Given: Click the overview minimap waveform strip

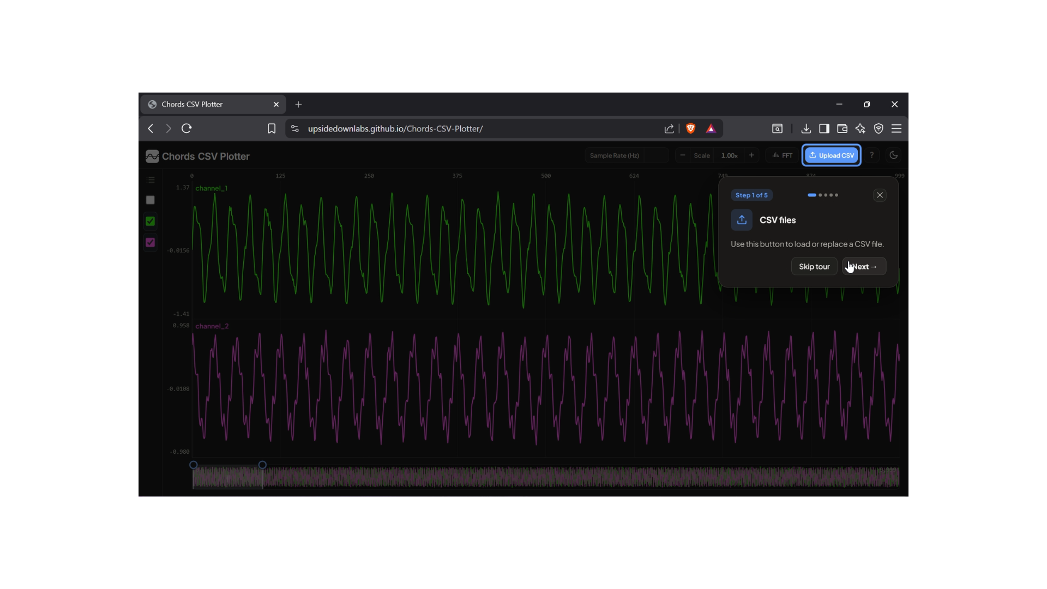Looking at the screenshot, I should coord(546,477).
